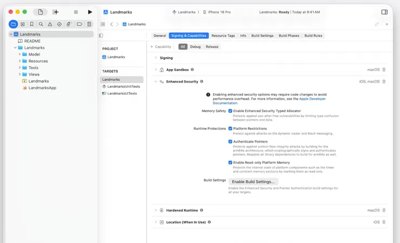Viewport: 400px width, 243px height.
Task: Open the Bookmark navigator icon
Action: (32, 24)
